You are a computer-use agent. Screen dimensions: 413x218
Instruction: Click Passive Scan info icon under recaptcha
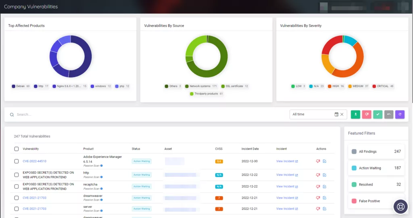101,189
